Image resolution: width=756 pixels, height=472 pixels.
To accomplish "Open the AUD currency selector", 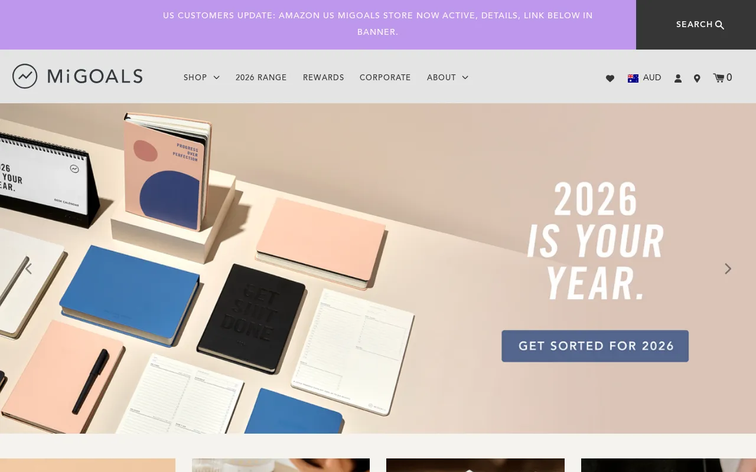I will (x=644, y=78).
